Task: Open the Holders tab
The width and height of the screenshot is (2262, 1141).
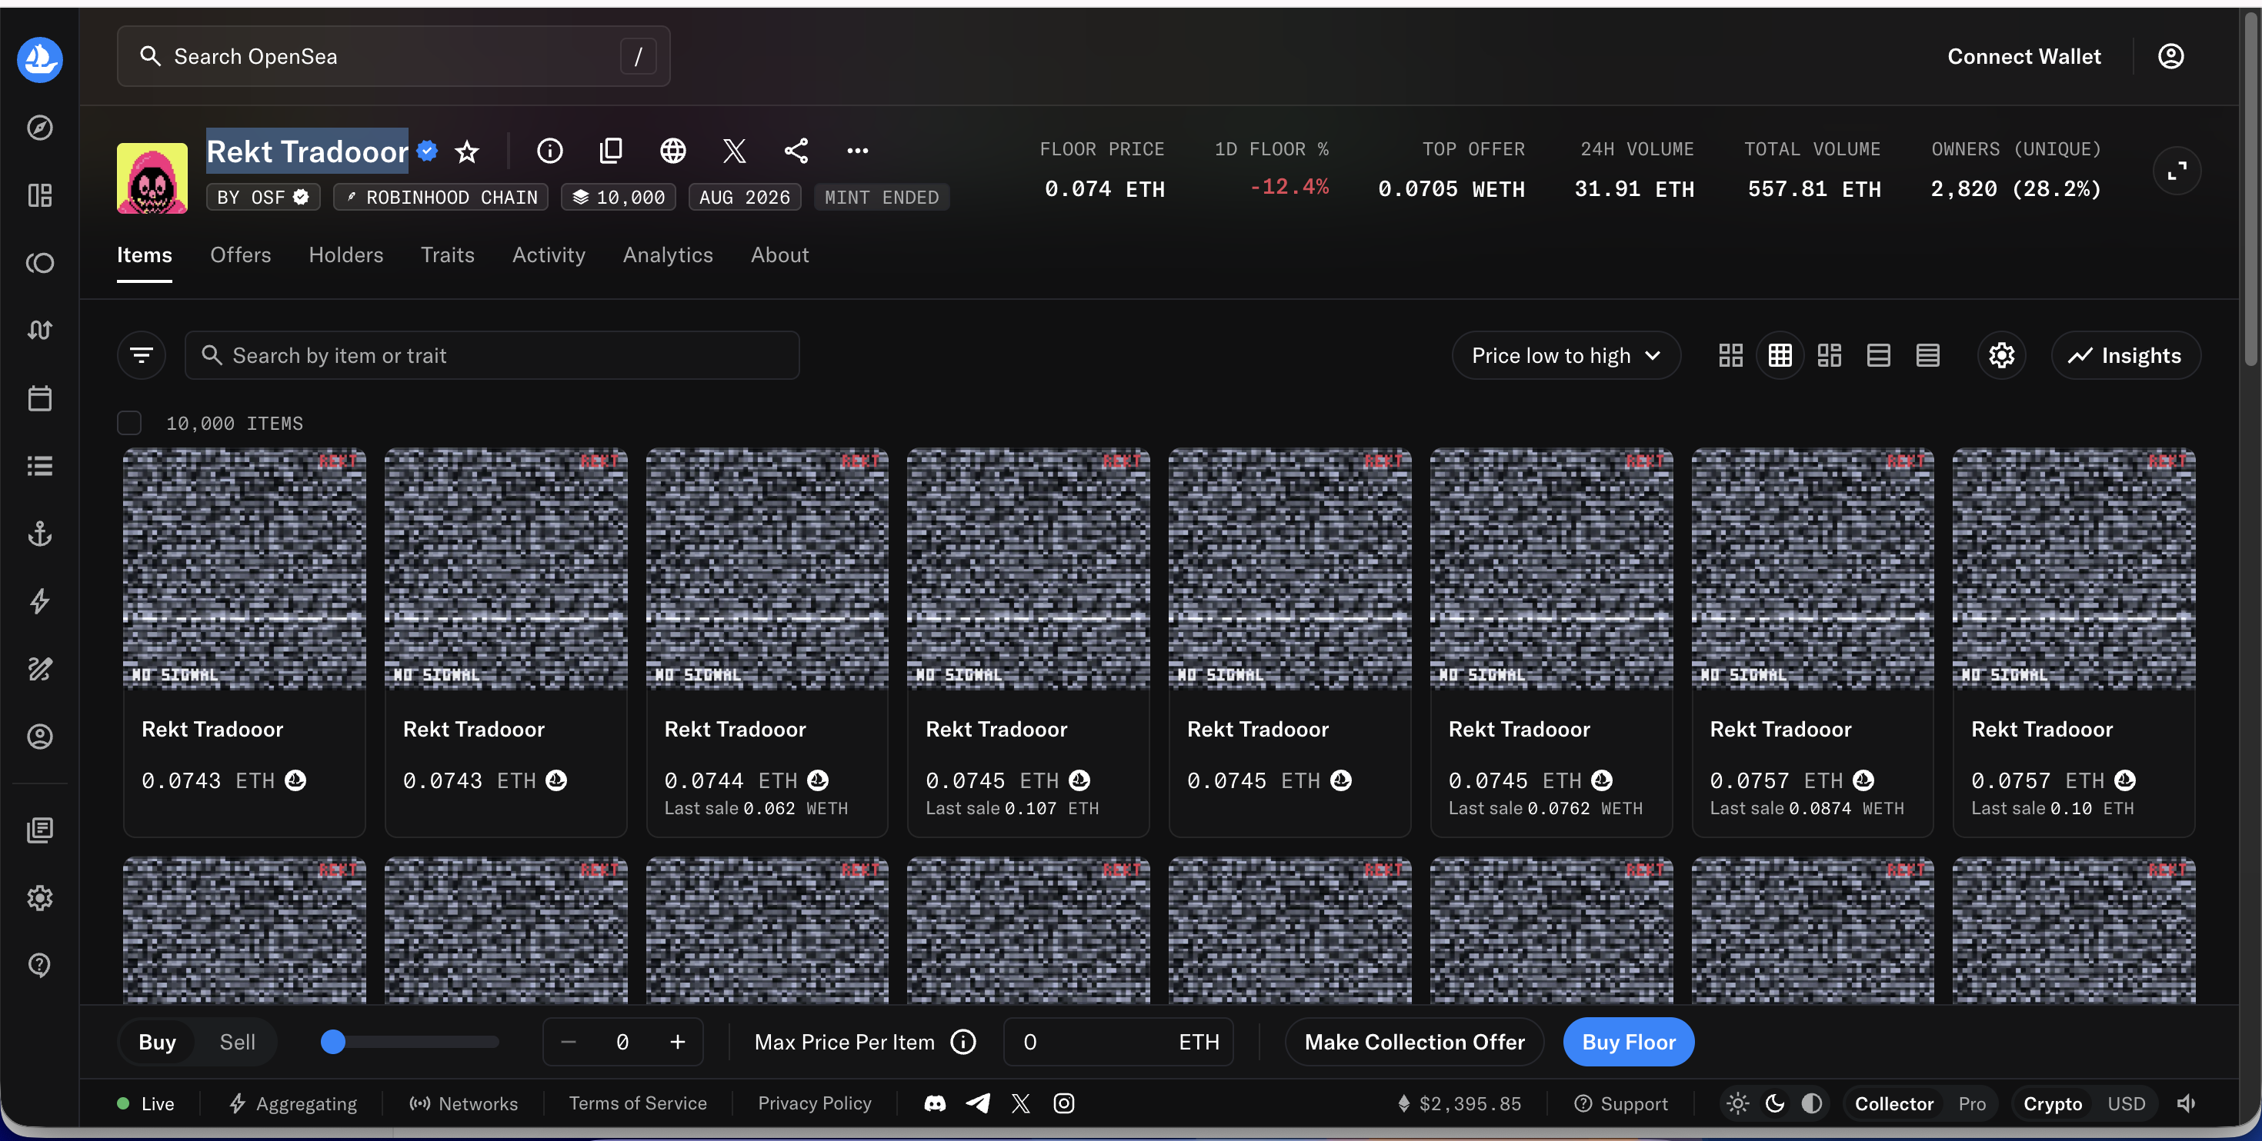Action: pyautogui.click(x=346, y=254)
